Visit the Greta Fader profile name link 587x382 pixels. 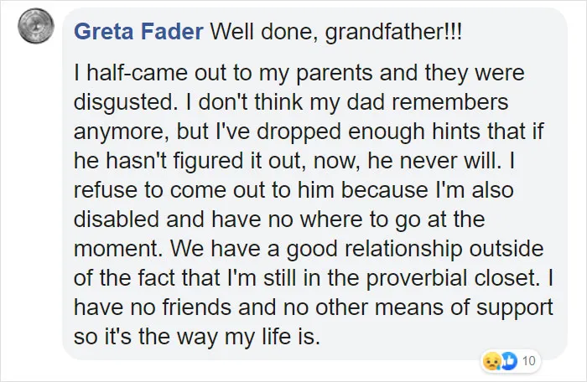click(138, 32)
